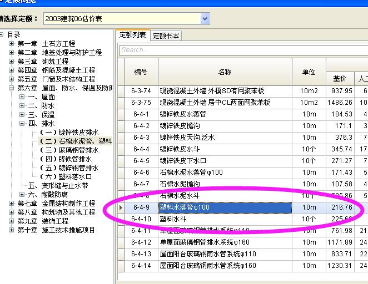
Task: Click the 编号 column header
Action: [x=141, y=72]
